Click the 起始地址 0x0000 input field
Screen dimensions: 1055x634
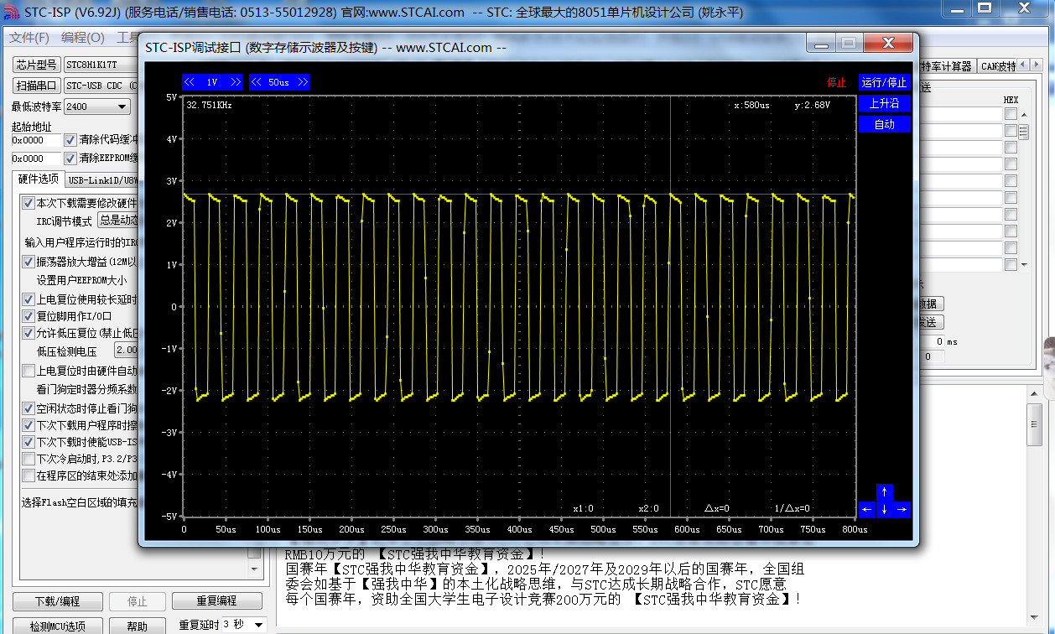36,140
